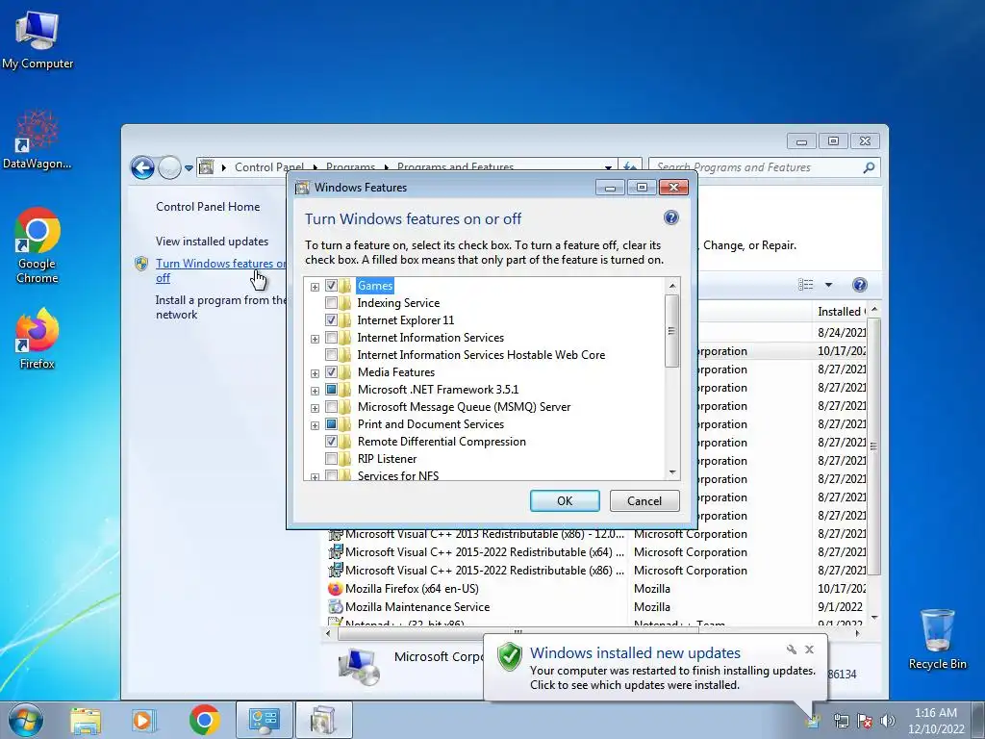
Task: Dismiss the updates notification balloon
Action: point(809,650)
